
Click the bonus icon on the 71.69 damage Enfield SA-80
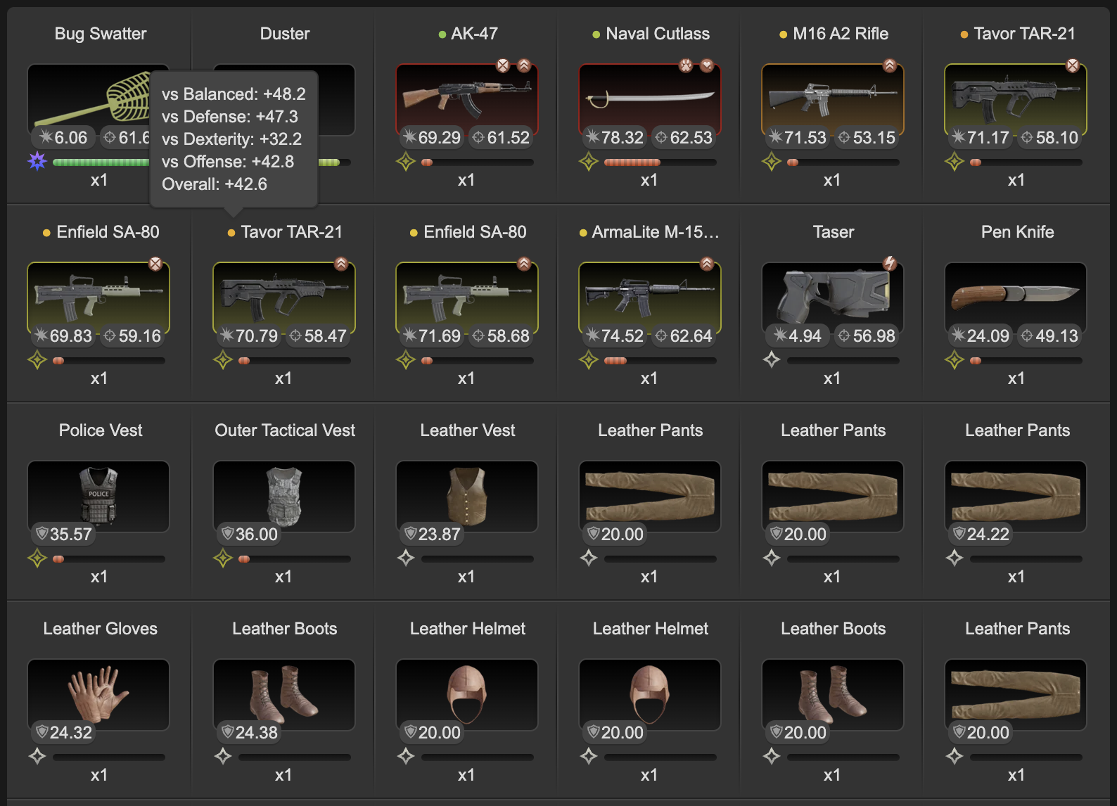click(524, 264)
